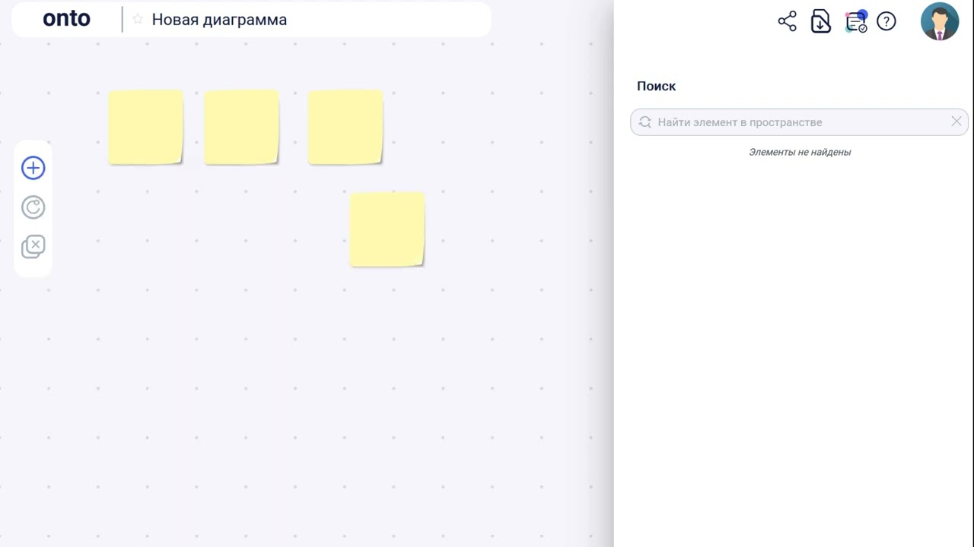
Task: Clear the search field with X
Action: click(956, 122)
